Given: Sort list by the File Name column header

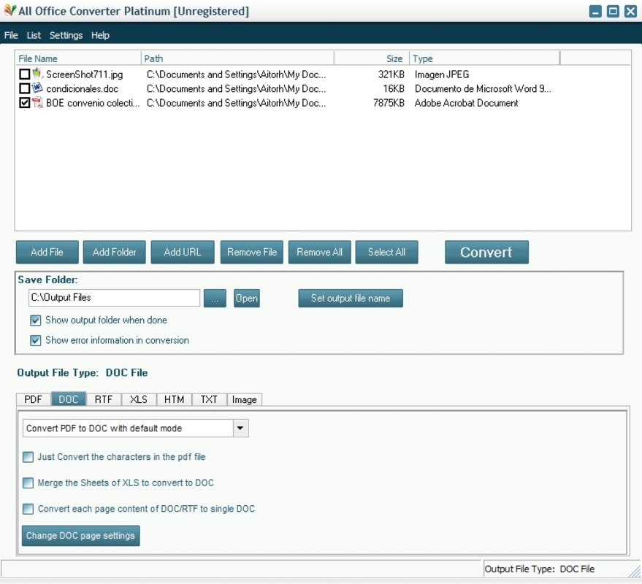Looking at the screenshot, I should point(78,58).
